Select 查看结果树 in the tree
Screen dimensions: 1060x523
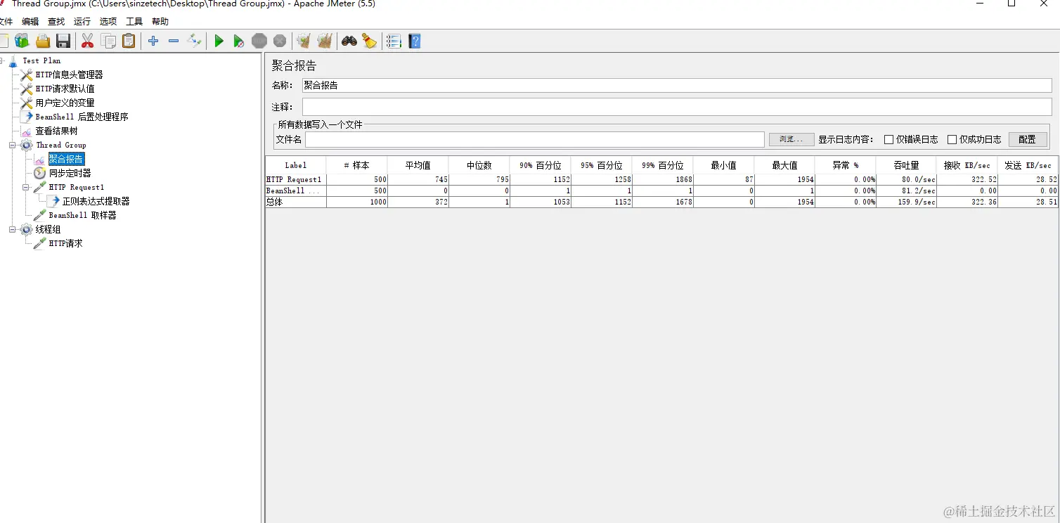[x=56, y=131]
